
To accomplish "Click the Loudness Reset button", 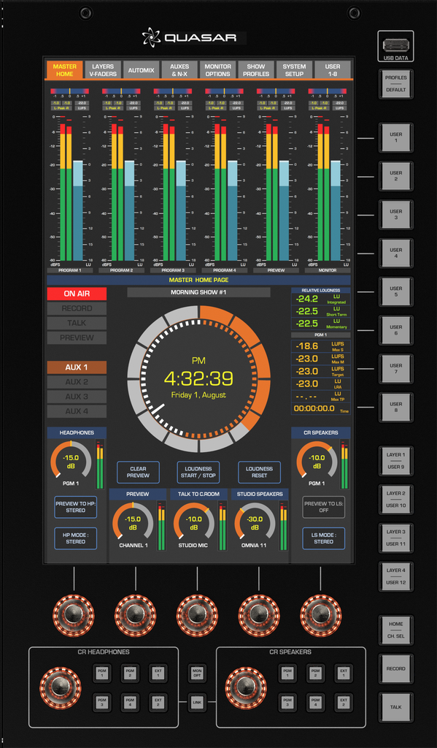I will click(x=259, y=473).
